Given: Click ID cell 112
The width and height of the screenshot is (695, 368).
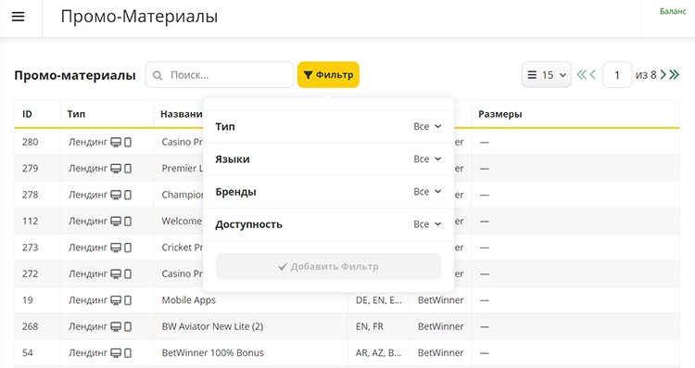Looking at the screenshot, I should pyautogui.click(x=31, y=222).
